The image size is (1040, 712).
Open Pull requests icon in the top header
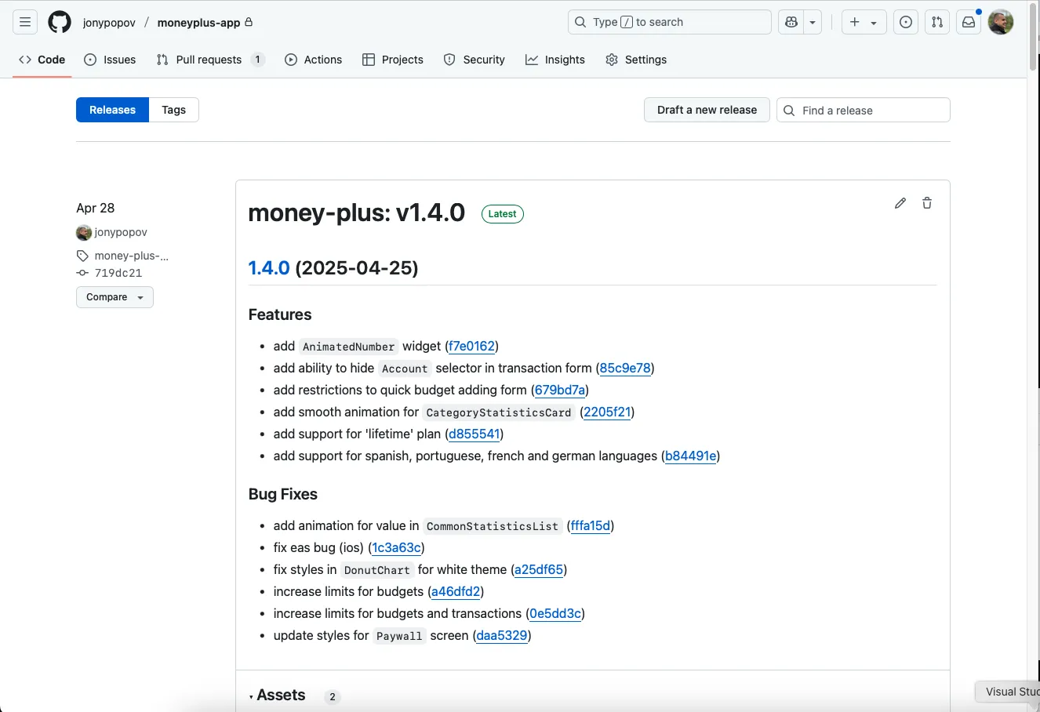[x=937, y=22]
